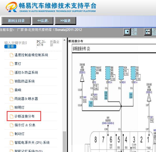Click the document icon beside 指示灯 & 仪表
The height and width of the screenshot is (152, 156).
12,125
